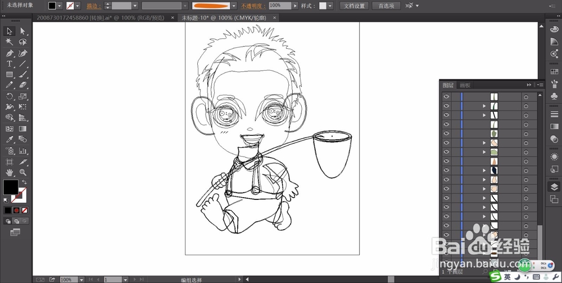The image size is (562, 283).
Task: Swap fill and stroke colors arrow
Action: (24, 182)
